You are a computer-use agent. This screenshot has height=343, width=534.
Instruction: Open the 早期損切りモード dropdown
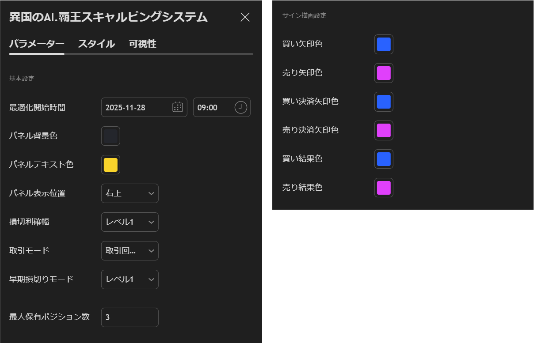130,279
